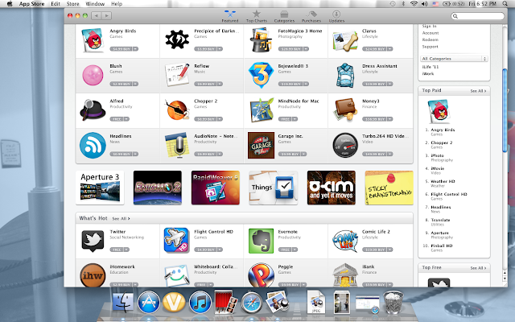The height and width of the screenshot is (322, 515).
Task: Expand the Money3 buy button arrow
Action: point(389,119)
